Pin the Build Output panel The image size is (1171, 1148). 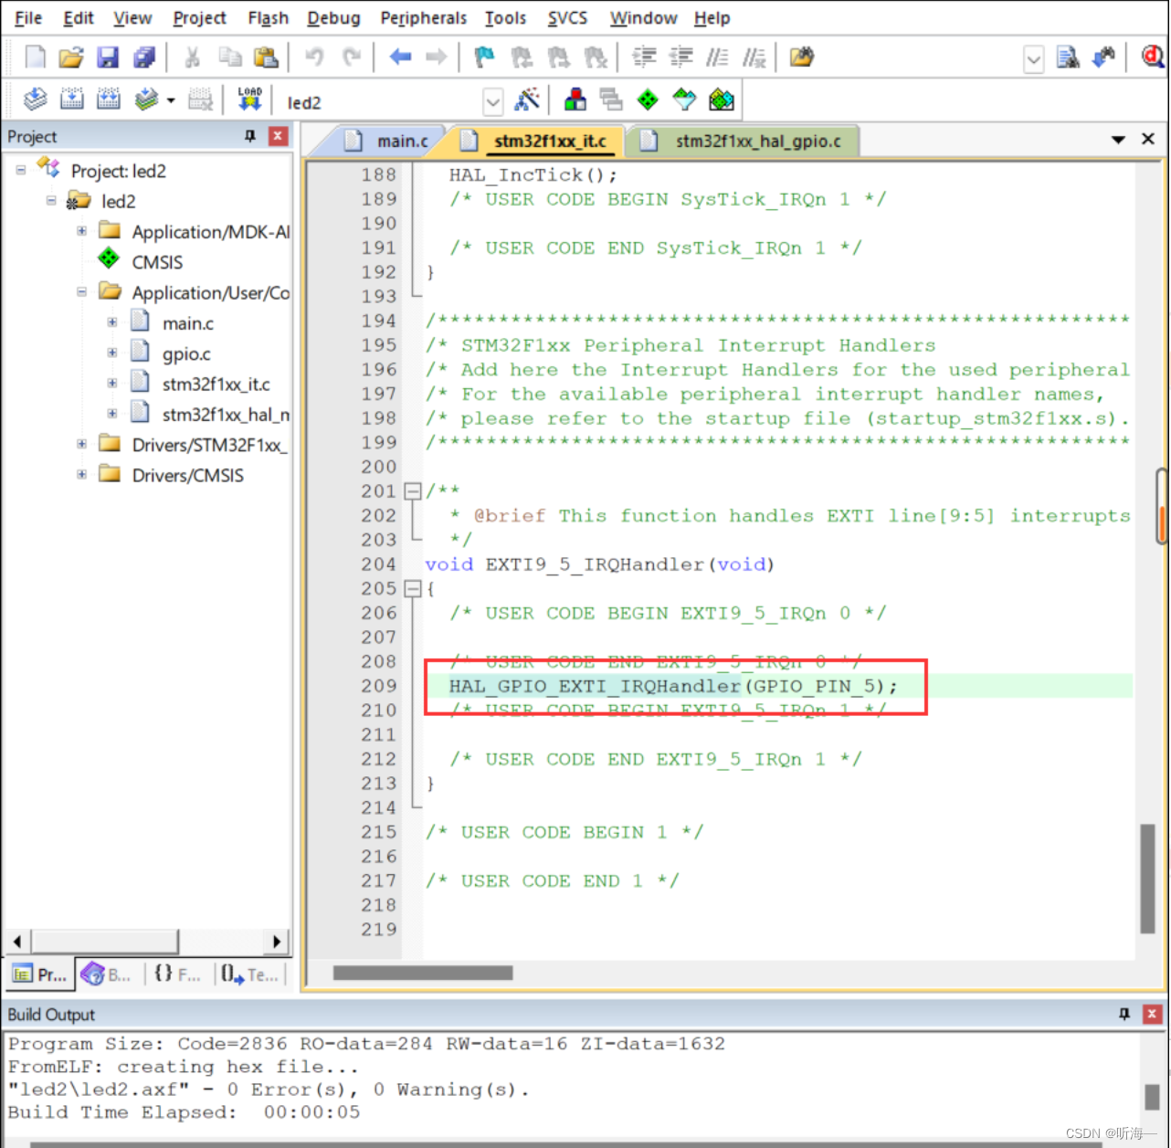[1124, 1014]
